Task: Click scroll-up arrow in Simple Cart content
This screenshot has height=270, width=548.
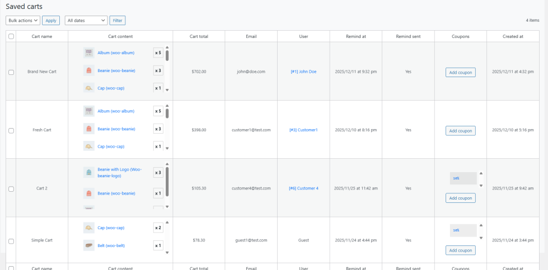Action: 167,222
